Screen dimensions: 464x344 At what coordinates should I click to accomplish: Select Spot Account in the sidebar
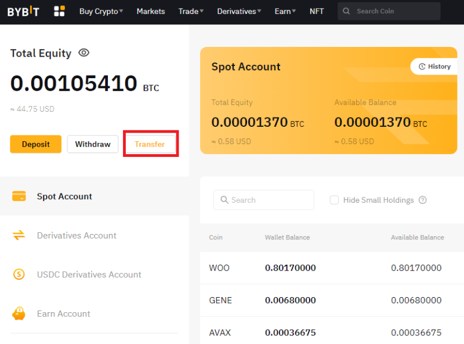tap(95, 196)
